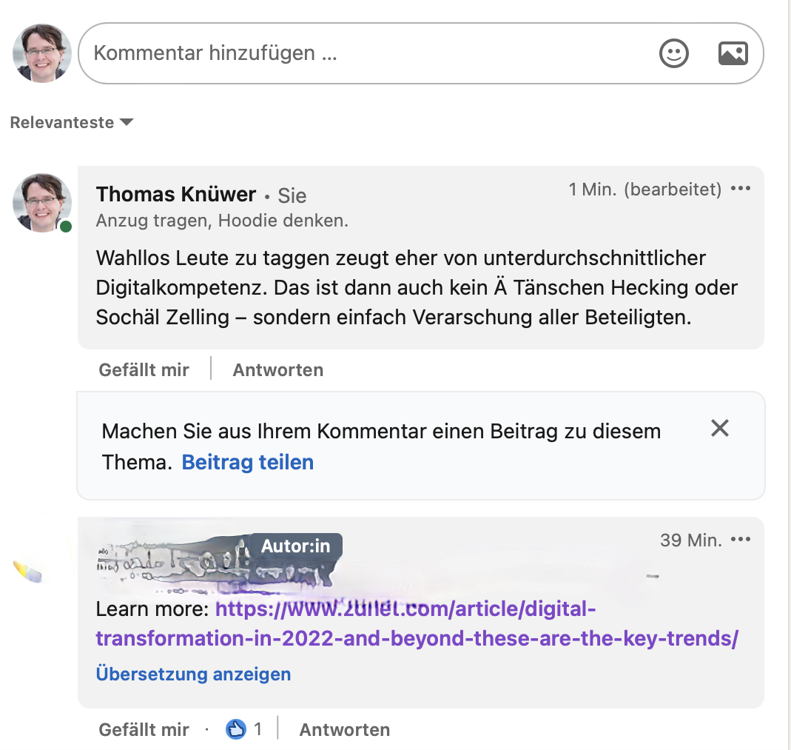
Task: Show translation with Übersetzung anzeigen
Action: tap(193, 674)
